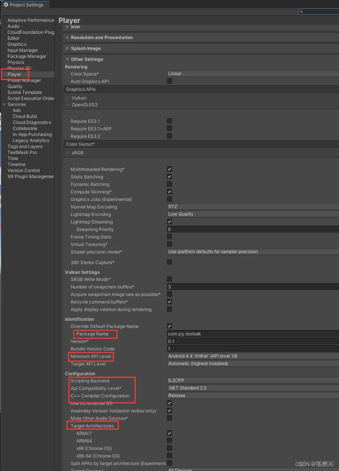Click the Version value field
339x471 pixels.
pyautogui.click(x=253, y=341)
